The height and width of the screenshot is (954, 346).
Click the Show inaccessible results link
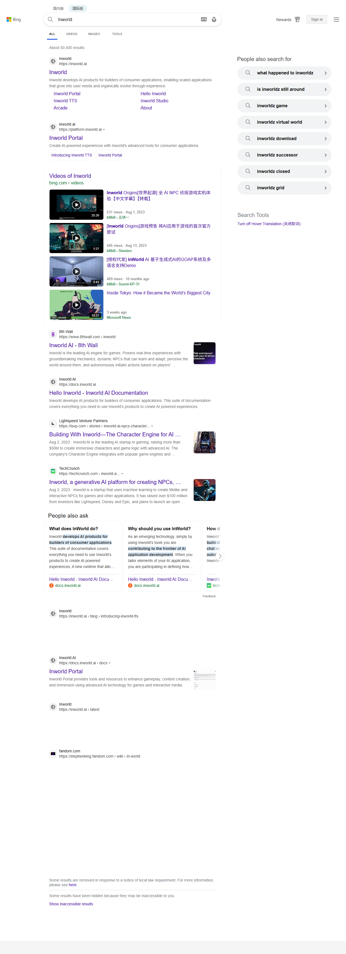(71, 904)
